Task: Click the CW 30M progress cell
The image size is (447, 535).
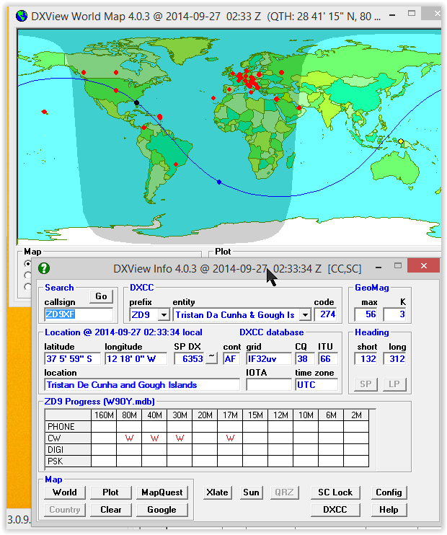Action: [x=180, y=438]
